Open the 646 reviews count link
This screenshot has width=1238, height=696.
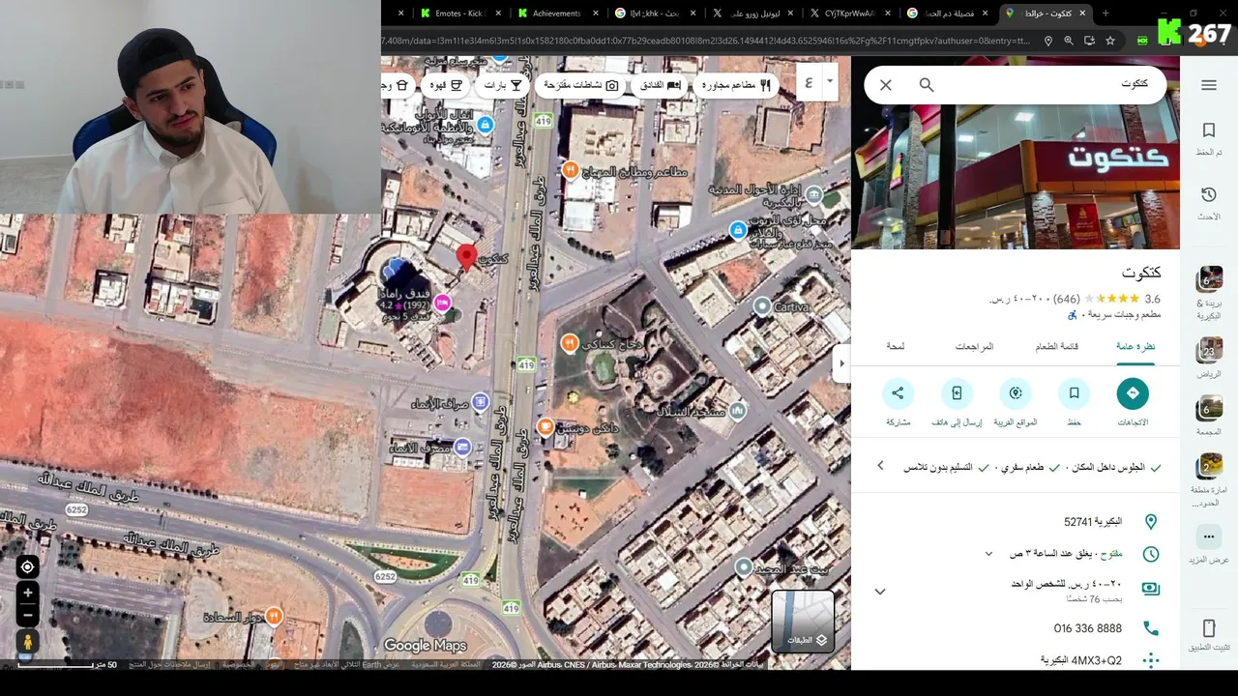[x=1067, y=299]
